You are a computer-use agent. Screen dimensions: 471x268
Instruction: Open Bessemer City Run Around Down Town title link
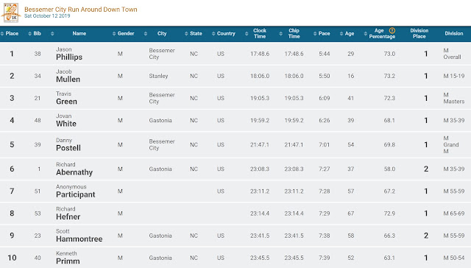[x=80, y=10]
